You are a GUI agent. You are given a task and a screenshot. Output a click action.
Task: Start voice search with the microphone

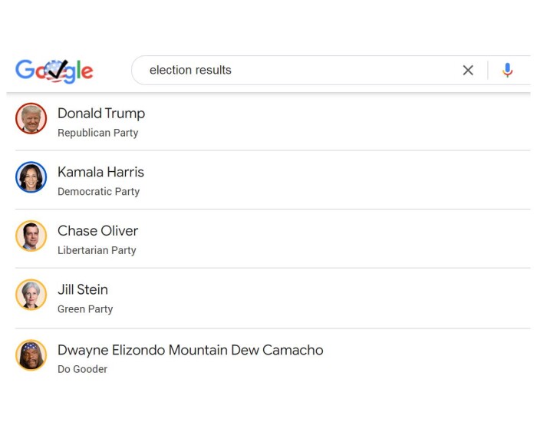507,71
